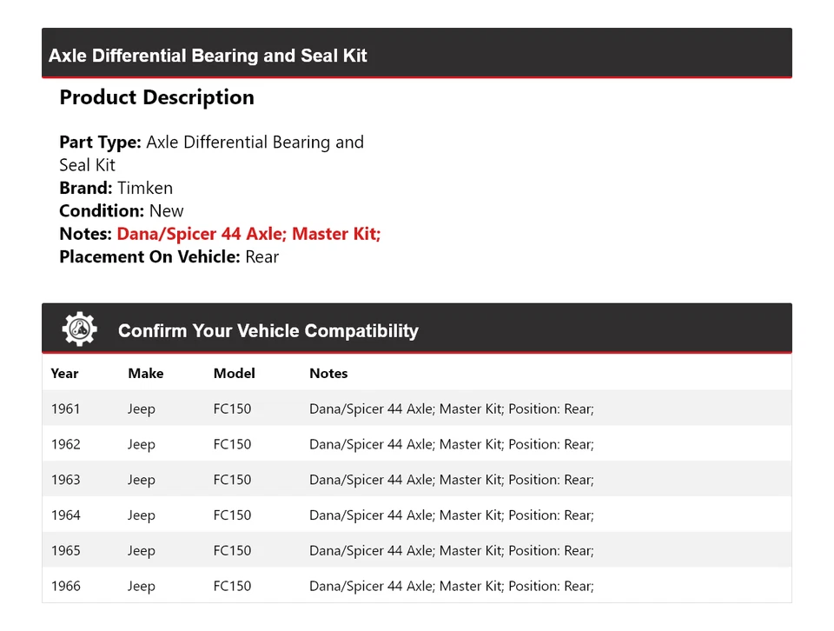Click FC150 model in the 1966 row
The width and height of the screenshot is (834, 631).
(232, 587)
